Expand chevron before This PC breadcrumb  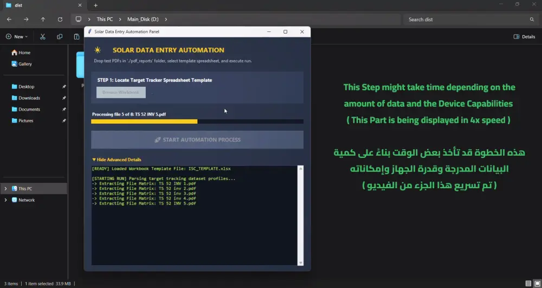click(89, 20)
